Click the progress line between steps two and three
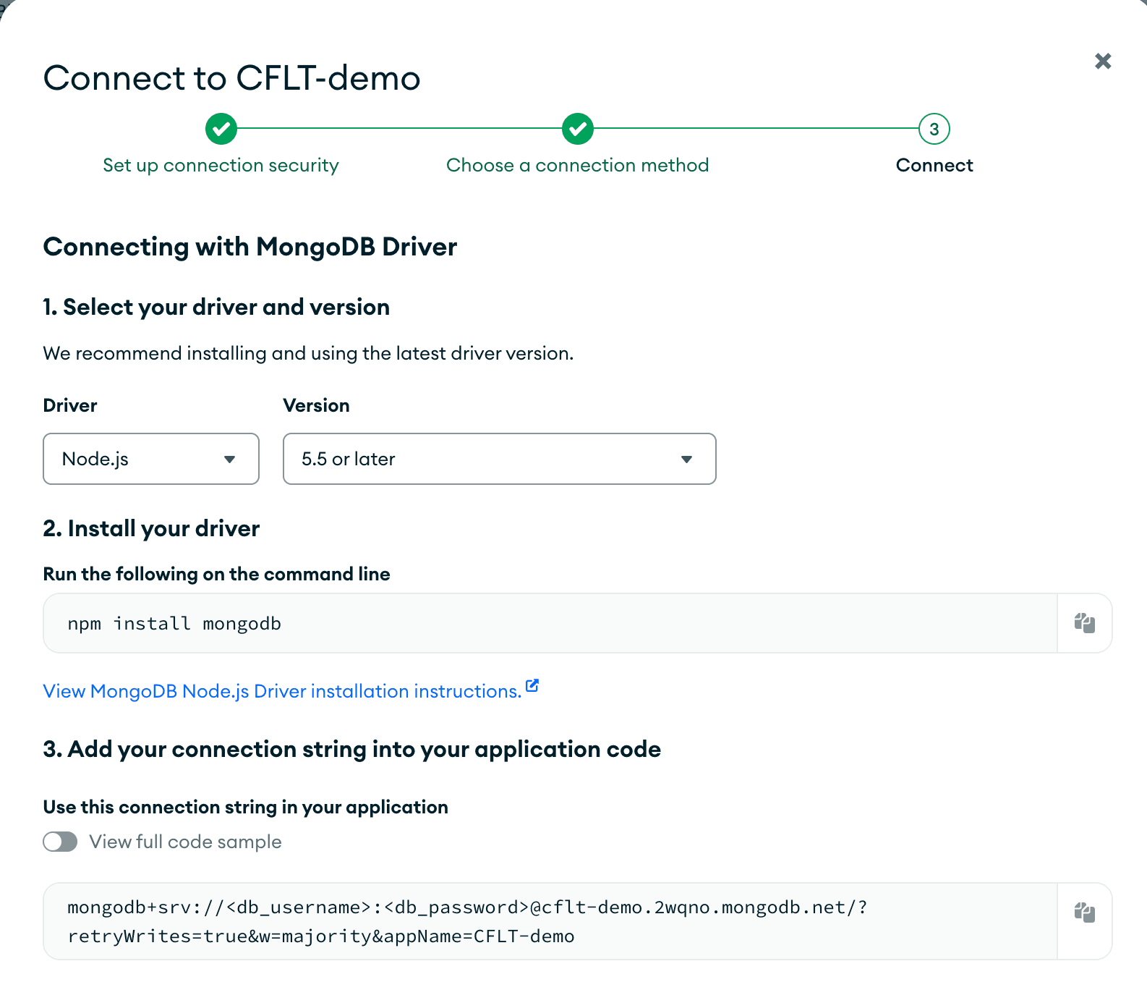Image resolution: width=1147 pixels, height=982 pixels. click(756, 129)
